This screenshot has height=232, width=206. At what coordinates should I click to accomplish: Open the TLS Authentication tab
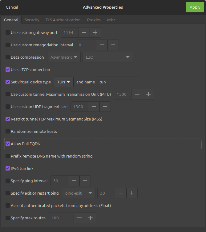pyautogui.click(x=63, y=20)
